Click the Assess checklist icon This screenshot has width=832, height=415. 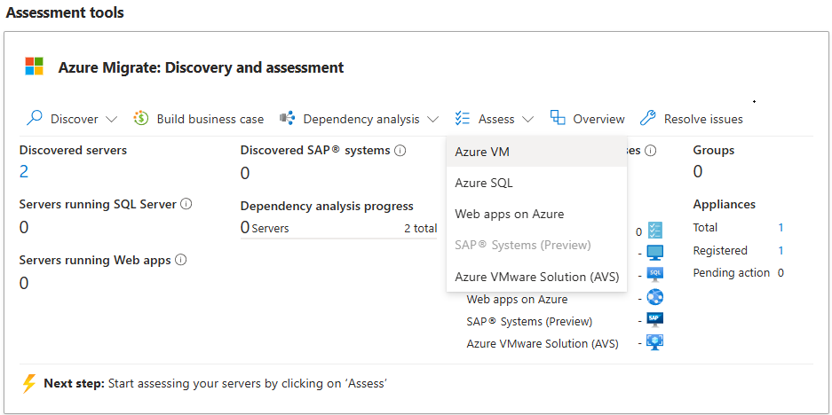(x=462, y=118)
